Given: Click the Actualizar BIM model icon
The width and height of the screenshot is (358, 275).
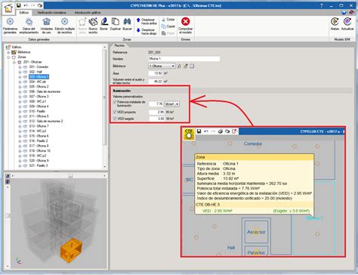Looking at the screenshot, I should 347,24.
